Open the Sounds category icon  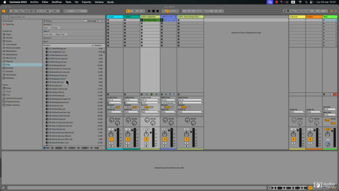pos(4,38)
